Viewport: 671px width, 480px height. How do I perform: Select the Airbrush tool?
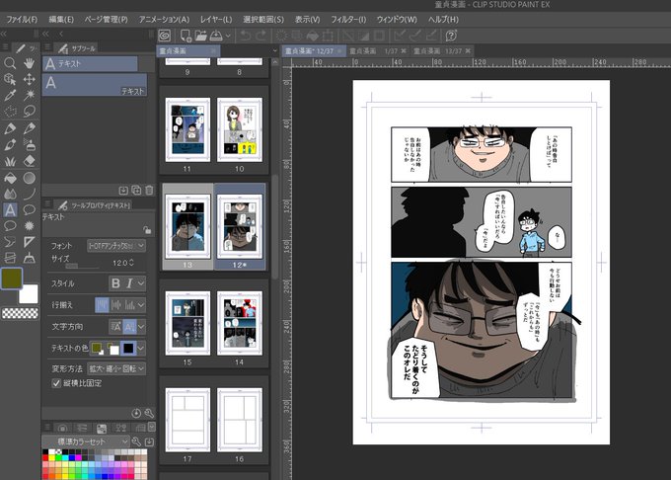point(29,145)
